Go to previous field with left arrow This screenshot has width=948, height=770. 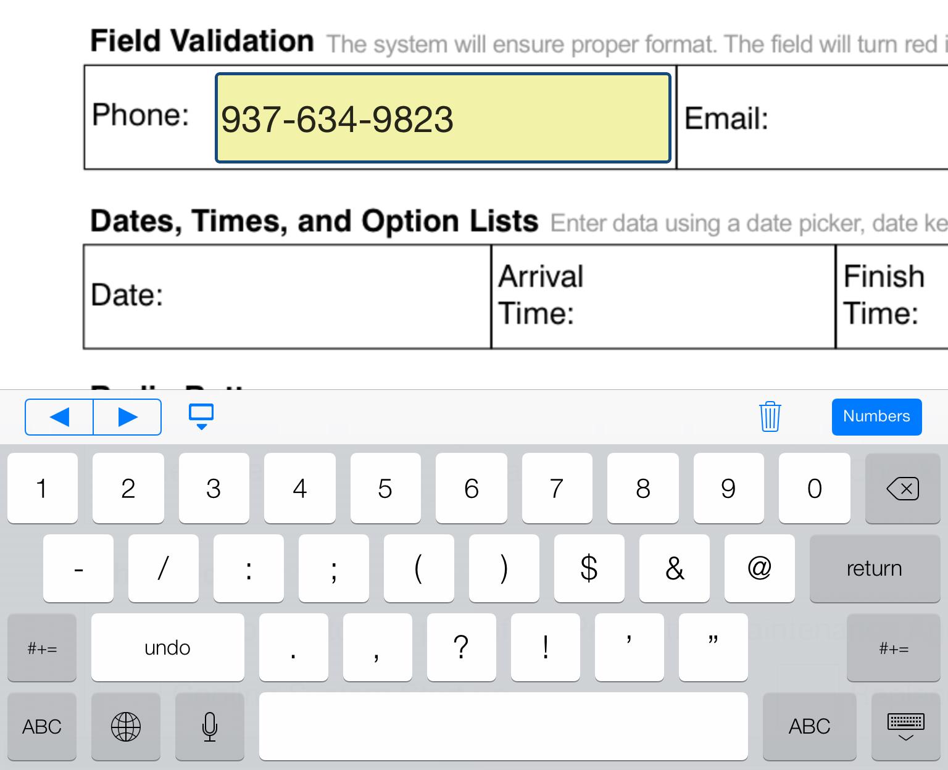(59, 417)
